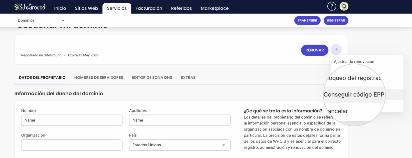Click the TRANSFERIR button
Image resolution: width=412 pixels, height=158 pixels.
coord(307,20)
